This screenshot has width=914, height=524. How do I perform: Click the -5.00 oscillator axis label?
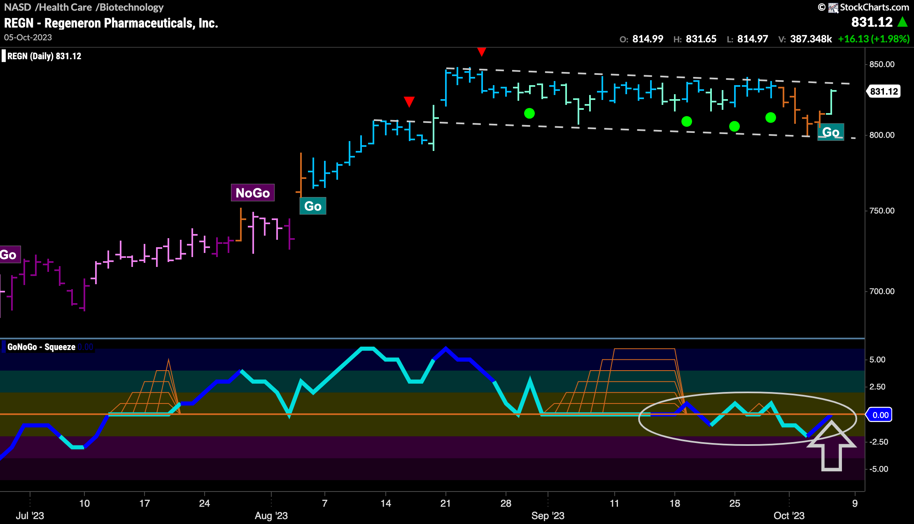pos(879,469)
